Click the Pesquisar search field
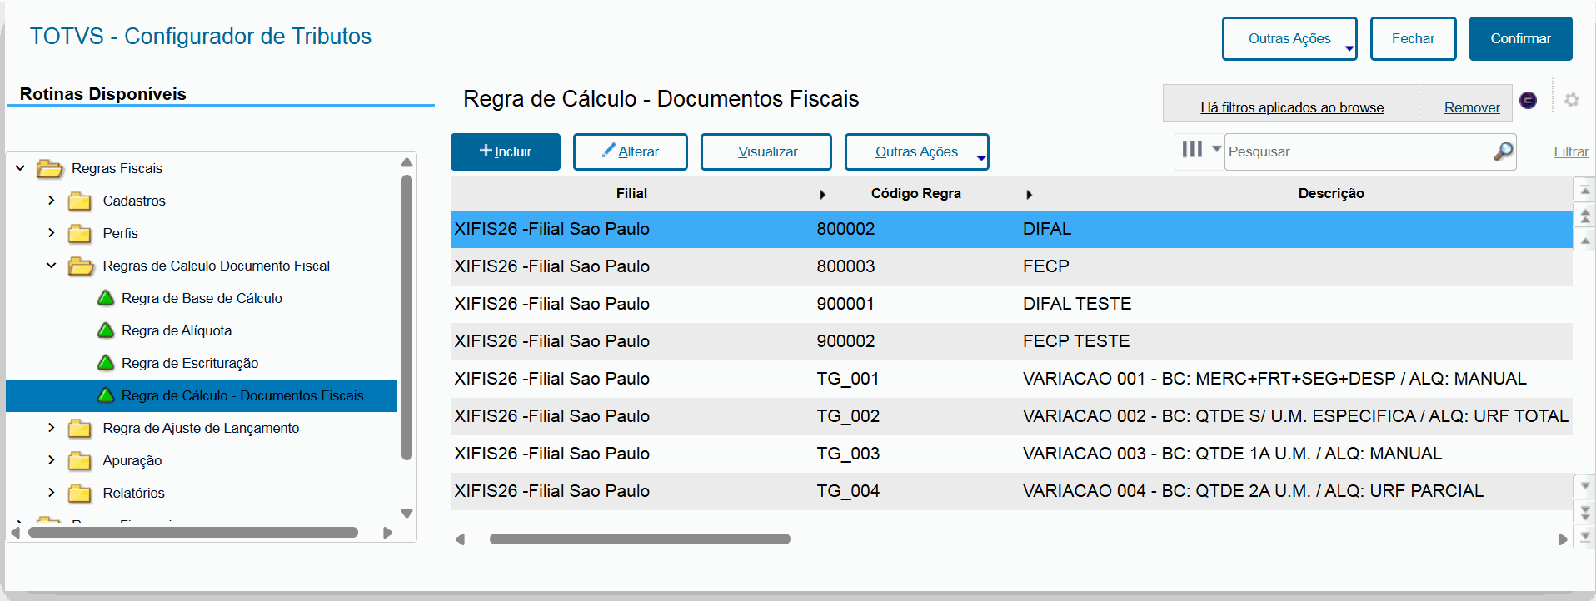The height and width of the screenshot is (601, 1596). [1358, 151]
